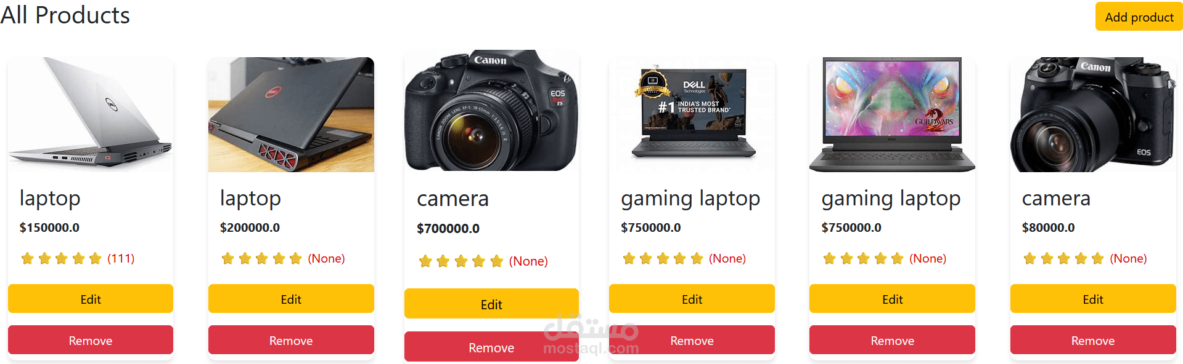The height and width of the screenshot is (364, 1183).
Task: Remove the Dell India's most trusted laptop
Action: (692, 340)
